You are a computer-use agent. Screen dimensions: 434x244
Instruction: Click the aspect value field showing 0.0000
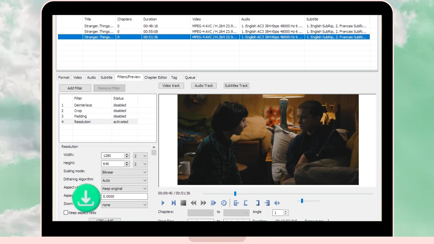click(124, 197)
